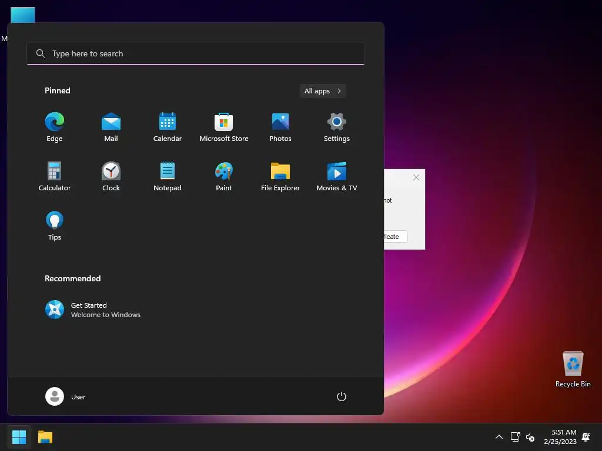Close the dialog behind the Start menu
The width and height of the screenshot is (602, 451).
[416, 177]
